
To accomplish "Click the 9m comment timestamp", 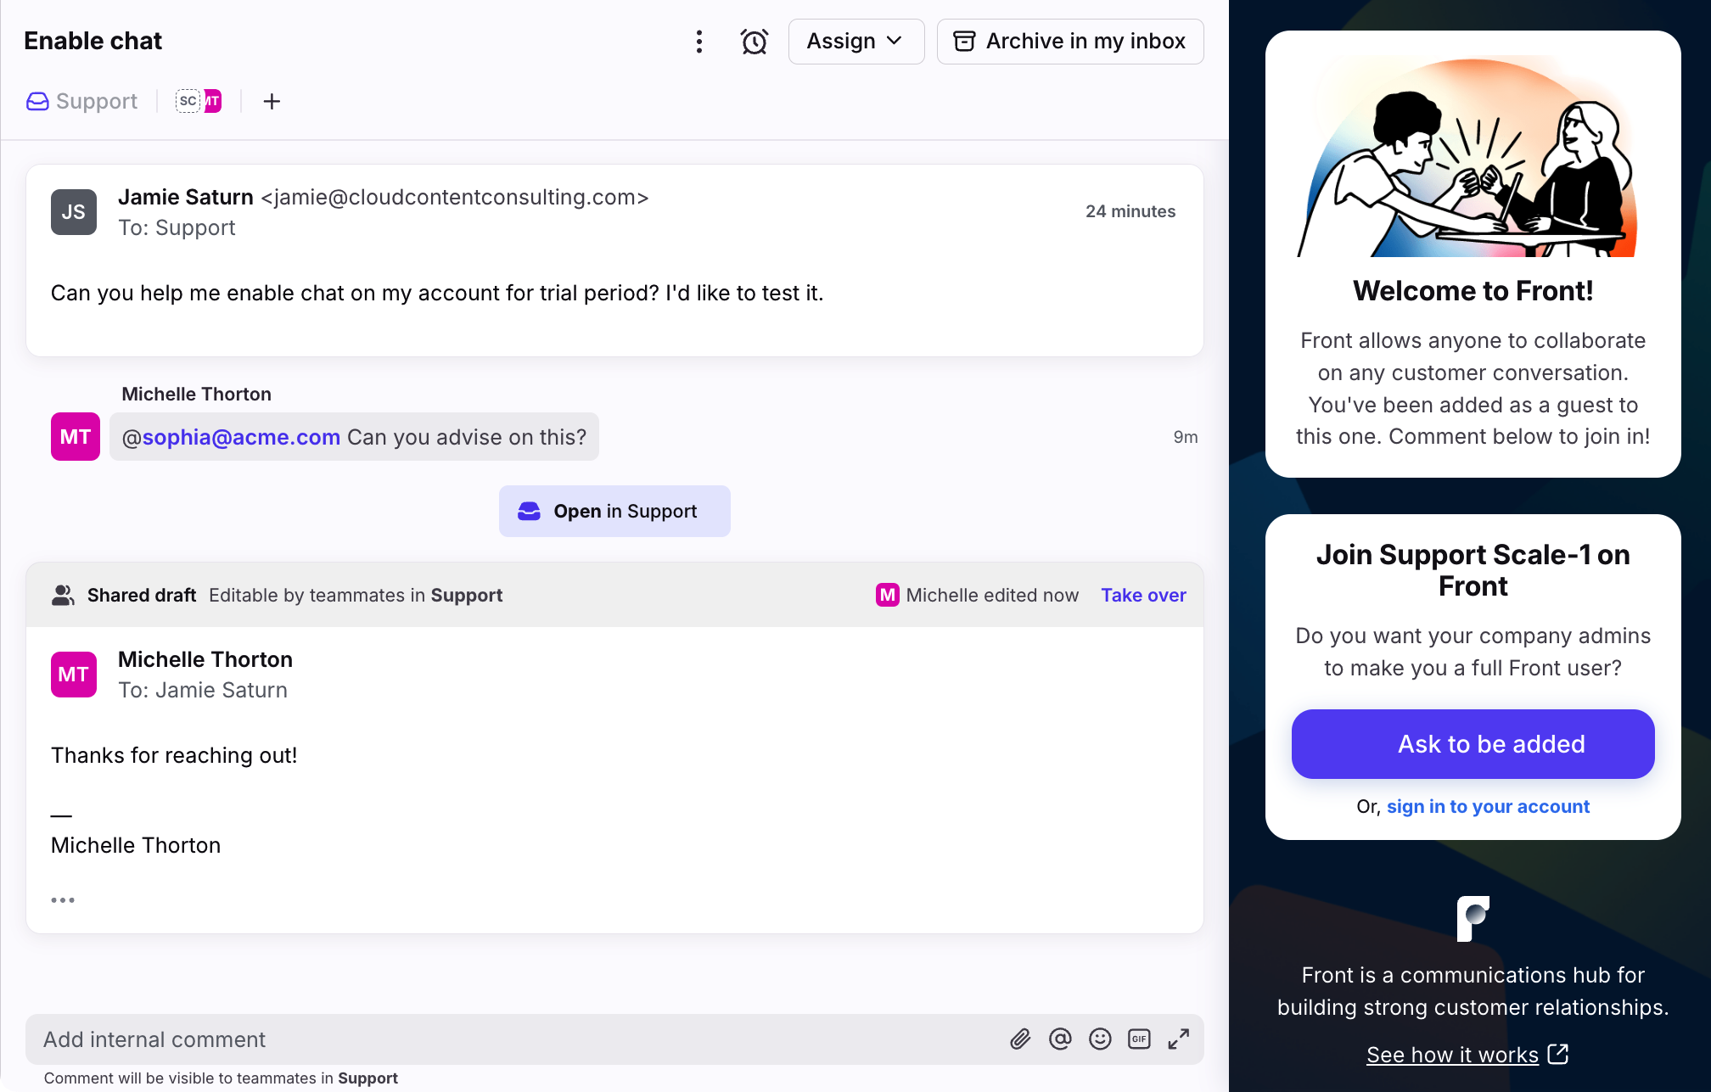I will (x=1186, y=437).
